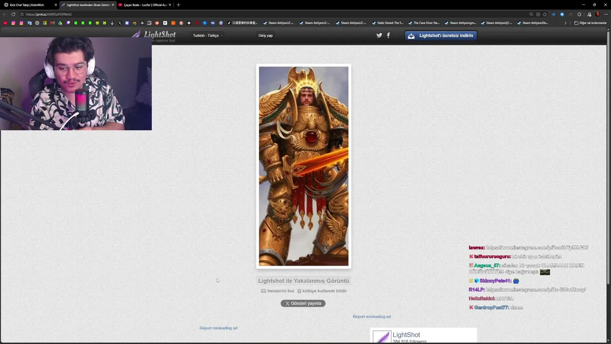Open the Gmail bookmark icon

click(x=53, y=23)
